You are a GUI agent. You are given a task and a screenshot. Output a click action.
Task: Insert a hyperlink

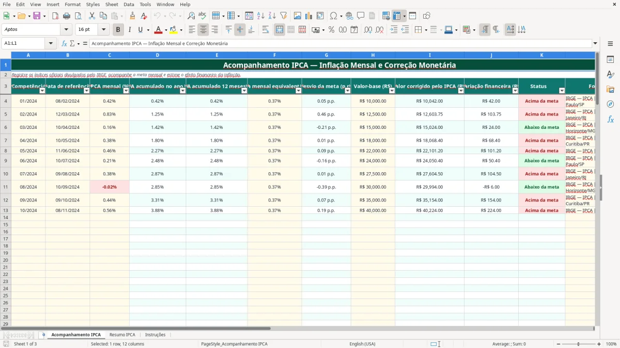pos(349,16)
